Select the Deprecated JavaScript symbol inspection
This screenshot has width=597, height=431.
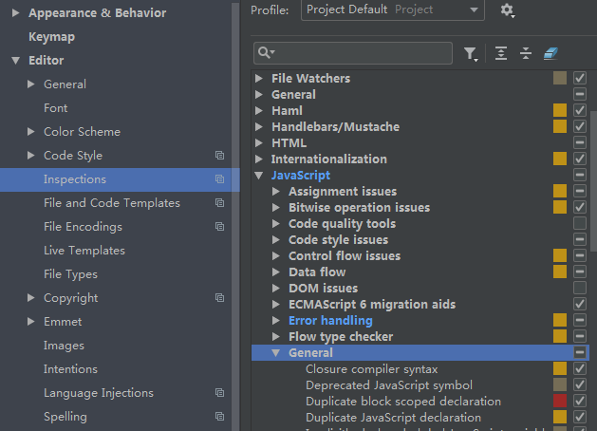click(388, 385)
